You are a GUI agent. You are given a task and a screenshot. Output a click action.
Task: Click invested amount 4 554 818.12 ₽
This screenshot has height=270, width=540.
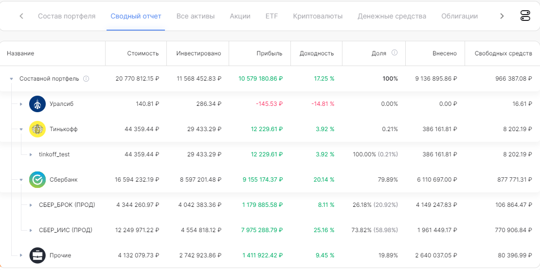[x=201, y=230]
